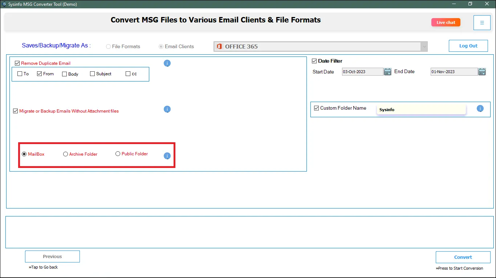Click the Previous button
The image size is (496, 278).
52,257
